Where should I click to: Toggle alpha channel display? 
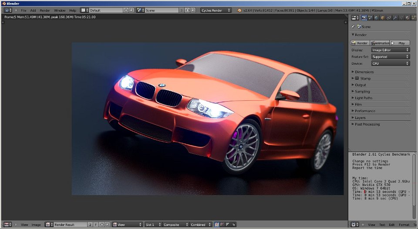[x=228, y=225]
